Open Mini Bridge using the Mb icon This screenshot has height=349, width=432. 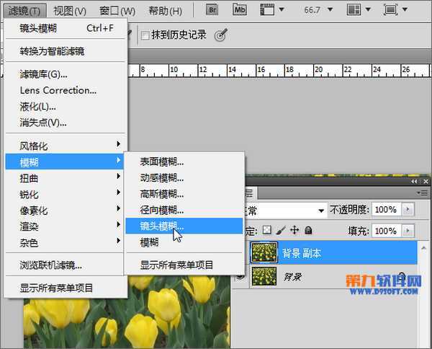[240, 10]
